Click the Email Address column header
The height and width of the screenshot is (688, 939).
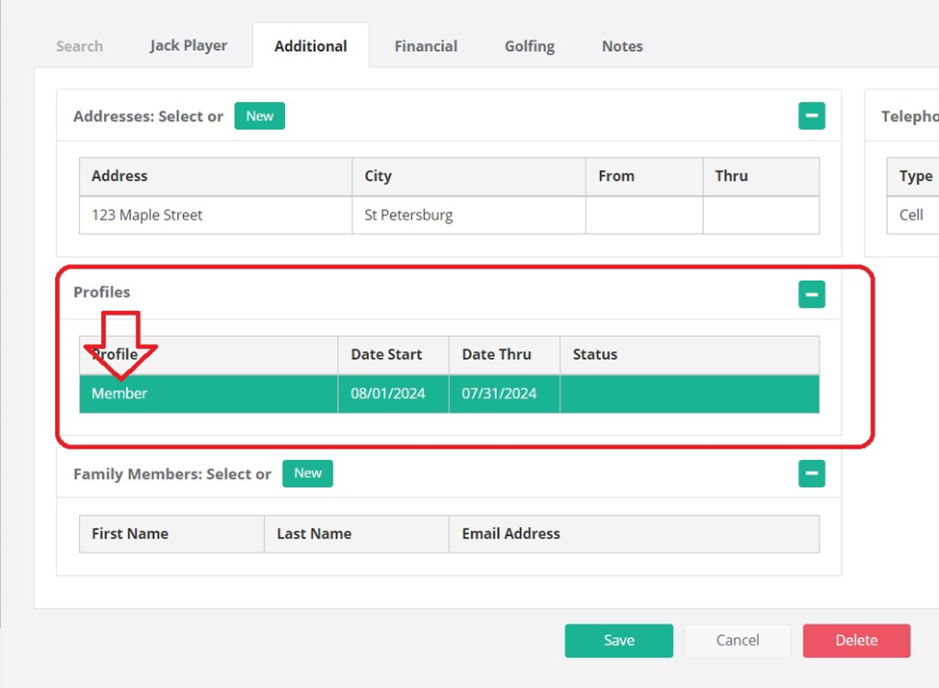click(634, 534)
